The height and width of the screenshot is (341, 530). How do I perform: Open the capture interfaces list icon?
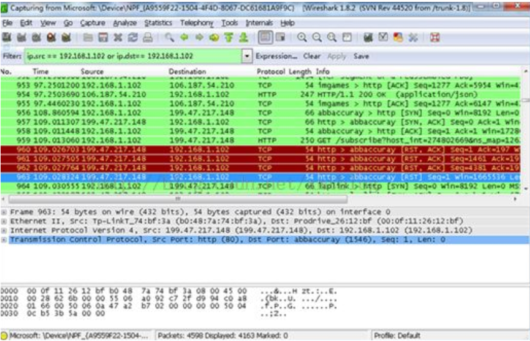7,37
